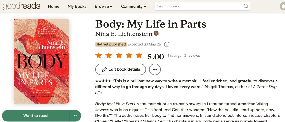Click the publication info icon
Screen dimensions: 285x122
167,44
